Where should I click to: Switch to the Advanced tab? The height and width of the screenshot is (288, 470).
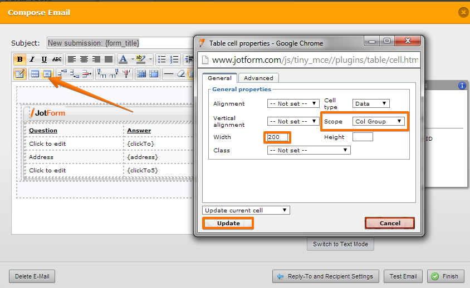258,78
